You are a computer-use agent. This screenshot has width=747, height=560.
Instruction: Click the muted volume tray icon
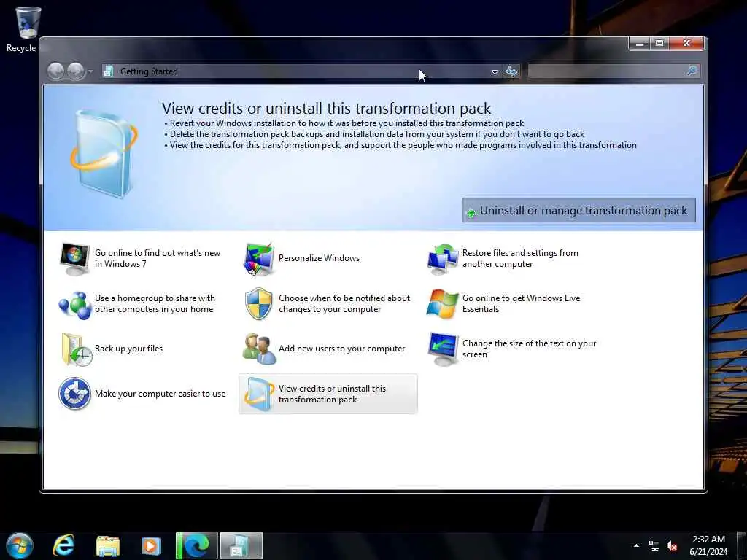(672, 545)
